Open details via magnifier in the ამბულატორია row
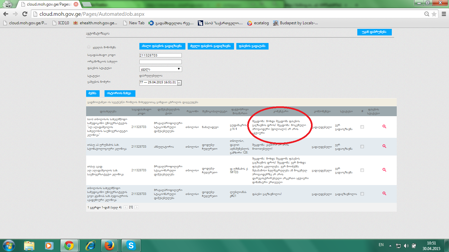Viewport: 449px width, 252px height. coord(384,147)
